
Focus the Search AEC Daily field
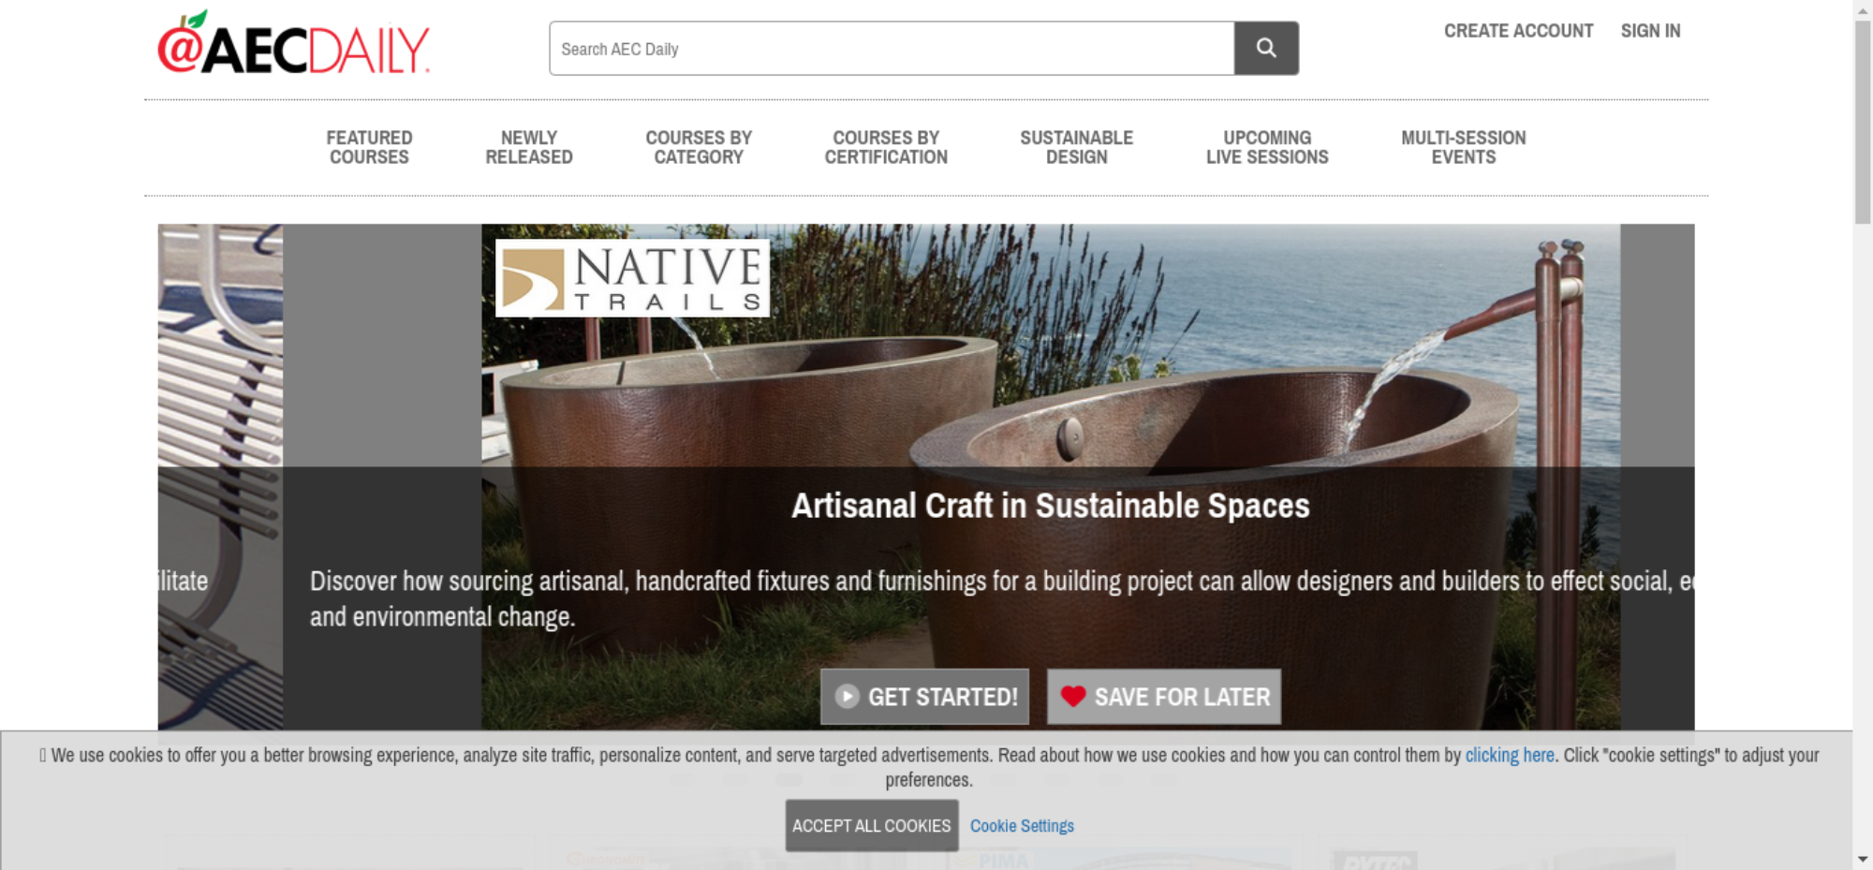pyautogui.click(x=892, y=48)
